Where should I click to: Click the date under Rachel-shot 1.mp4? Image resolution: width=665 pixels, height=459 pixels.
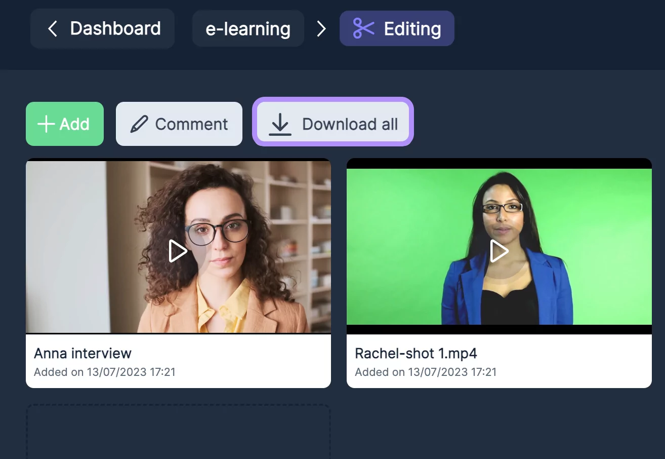(x=426, y=372)
